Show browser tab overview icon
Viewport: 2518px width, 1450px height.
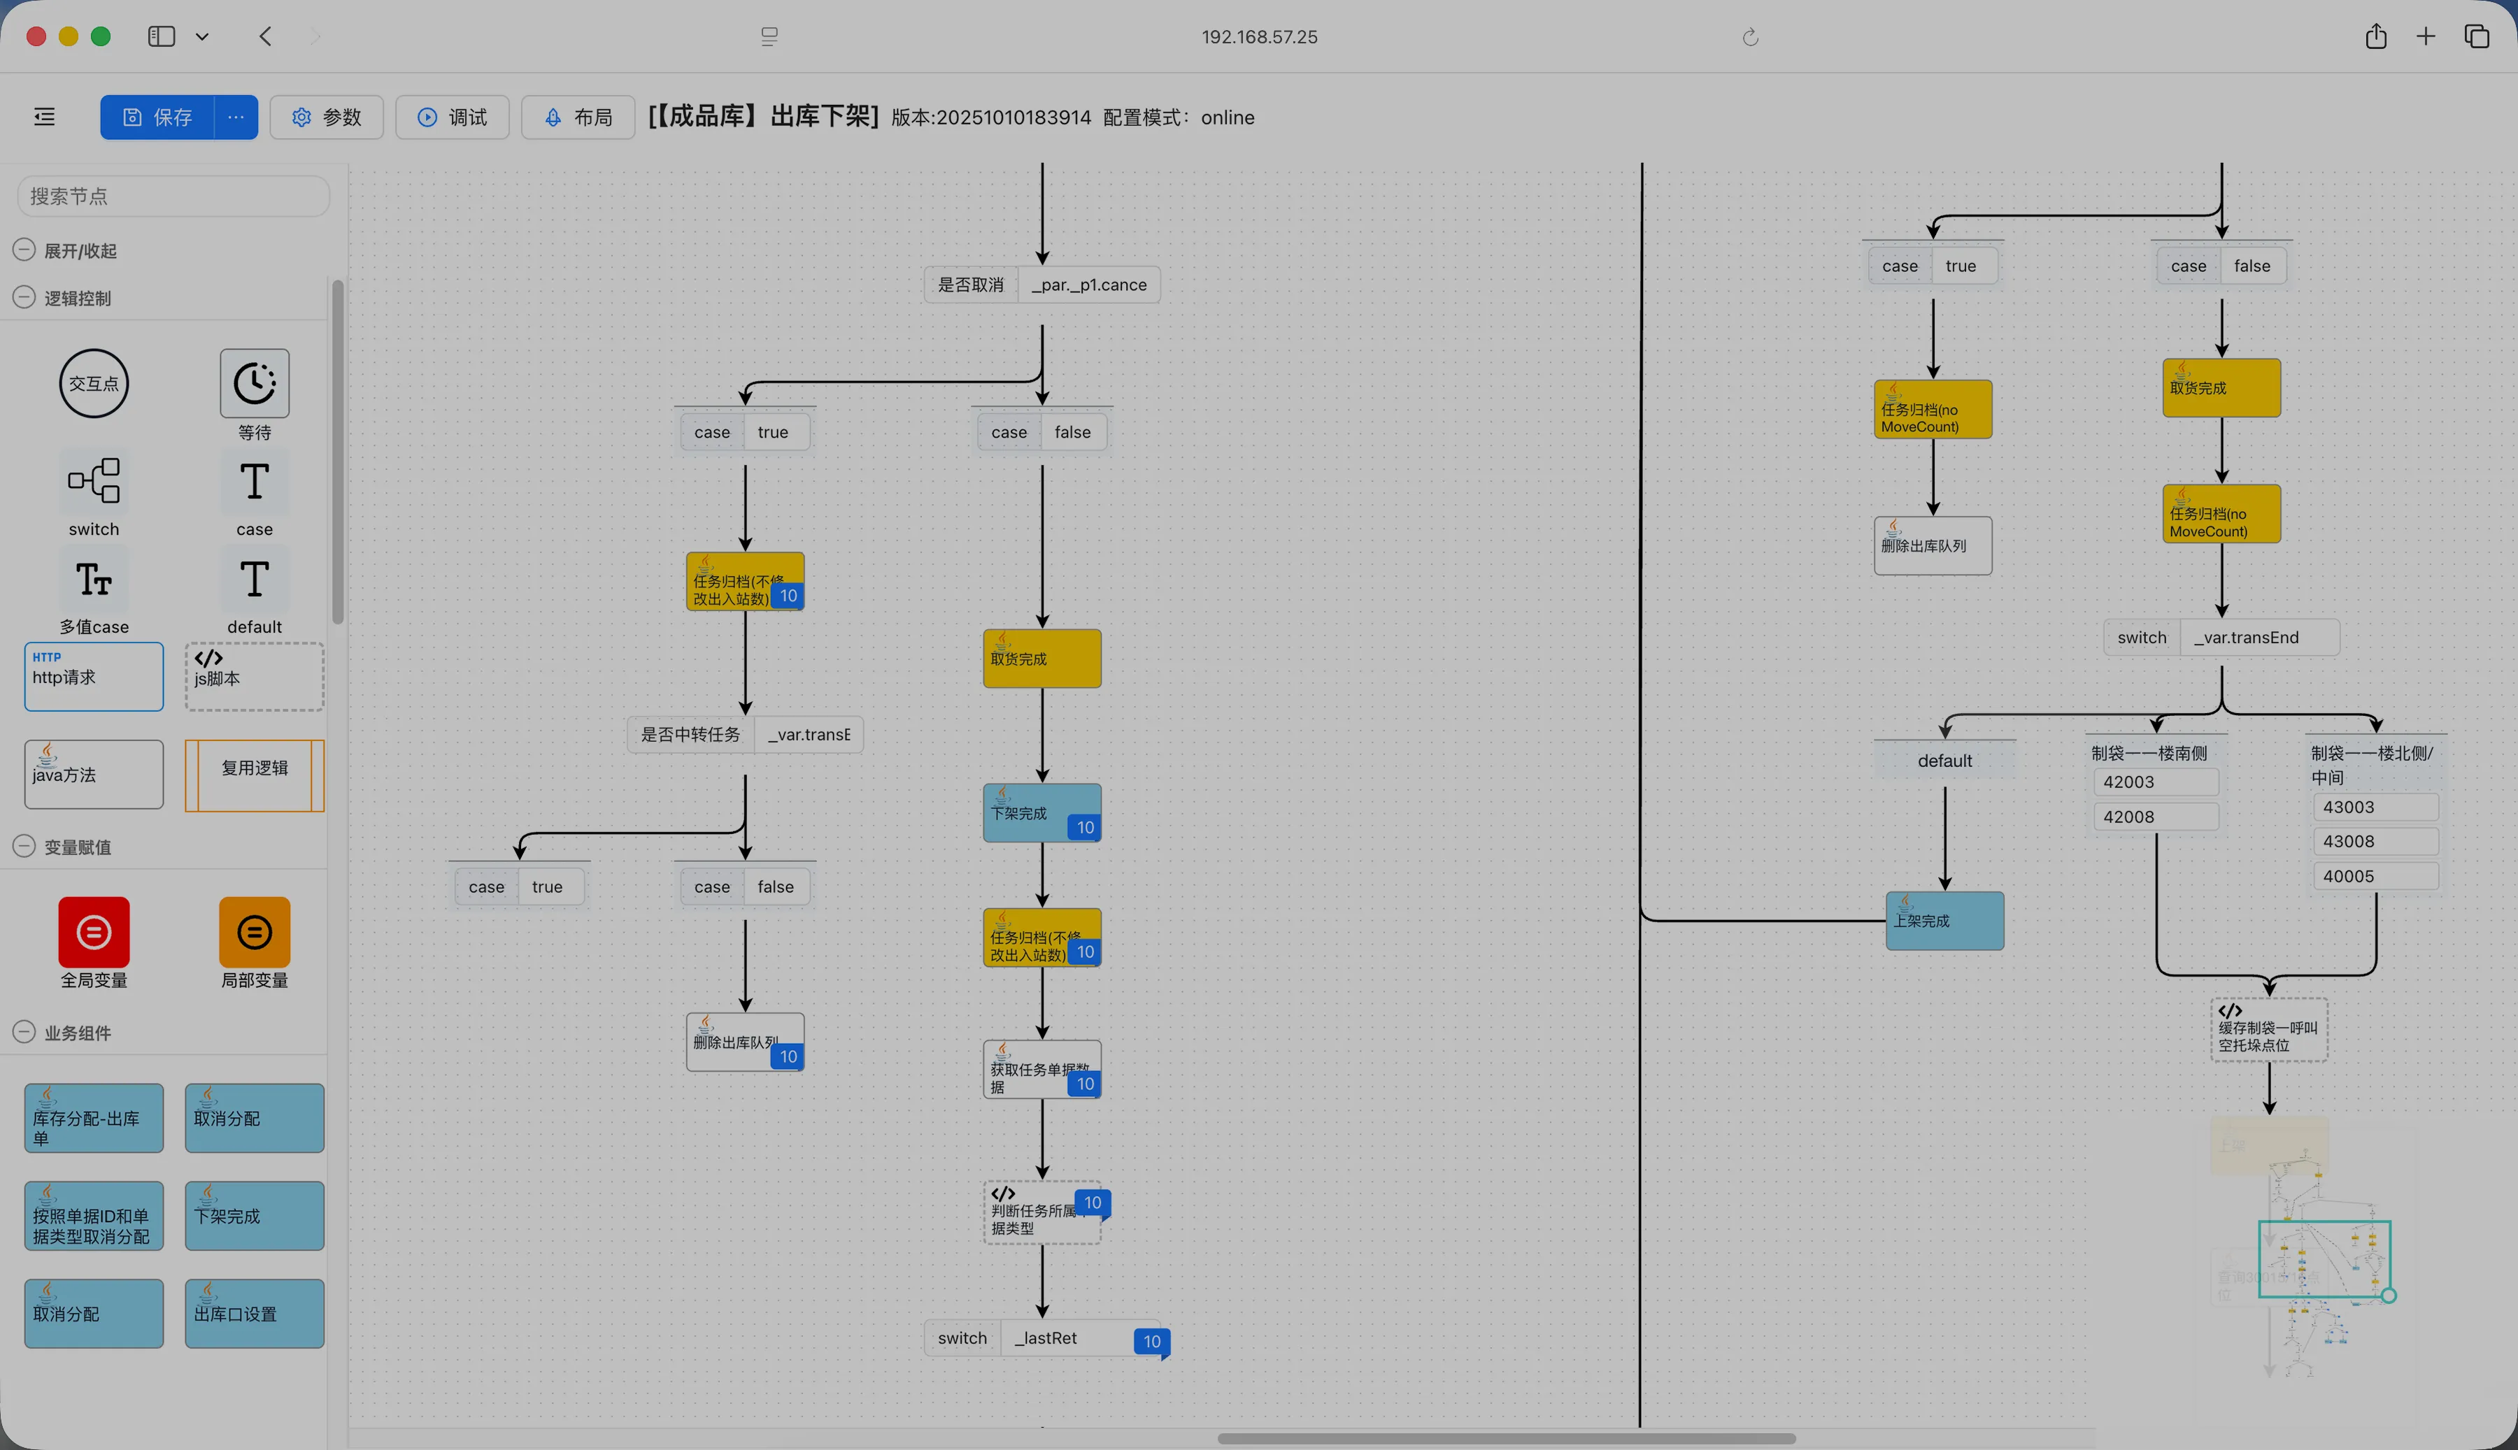click(x=2476, y=37)
